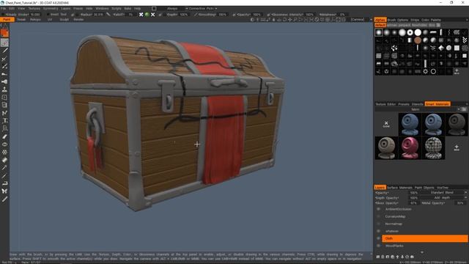Pick the gear-shaped alpha
469x264 pixels.
(425, 72)
